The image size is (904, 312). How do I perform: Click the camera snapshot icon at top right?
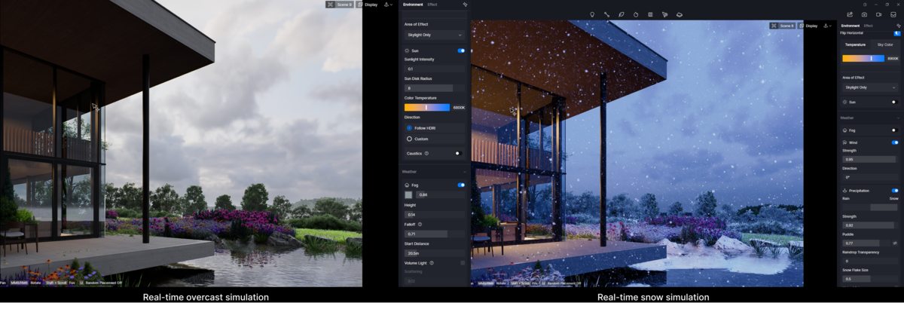click(864, 14)
